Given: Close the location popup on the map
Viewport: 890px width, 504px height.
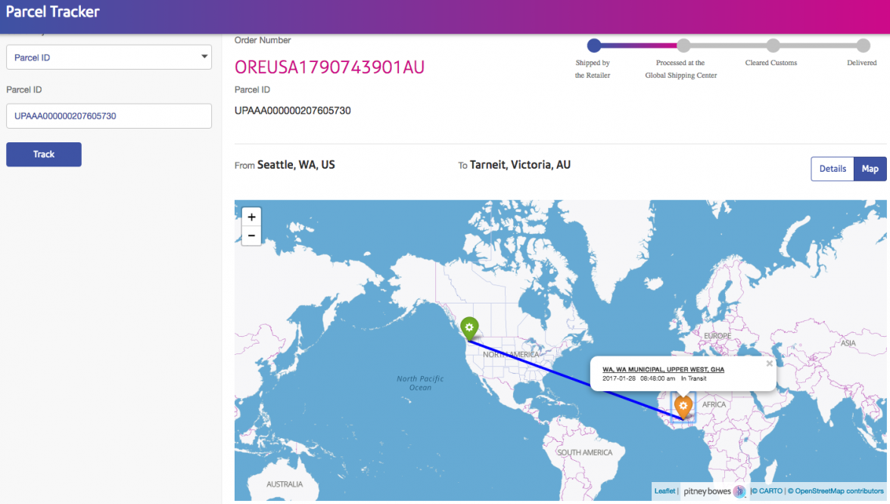Looking at the screenshot, I should (769, 363).
